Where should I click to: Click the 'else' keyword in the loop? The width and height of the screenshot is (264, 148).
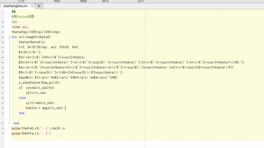[22, 98]
